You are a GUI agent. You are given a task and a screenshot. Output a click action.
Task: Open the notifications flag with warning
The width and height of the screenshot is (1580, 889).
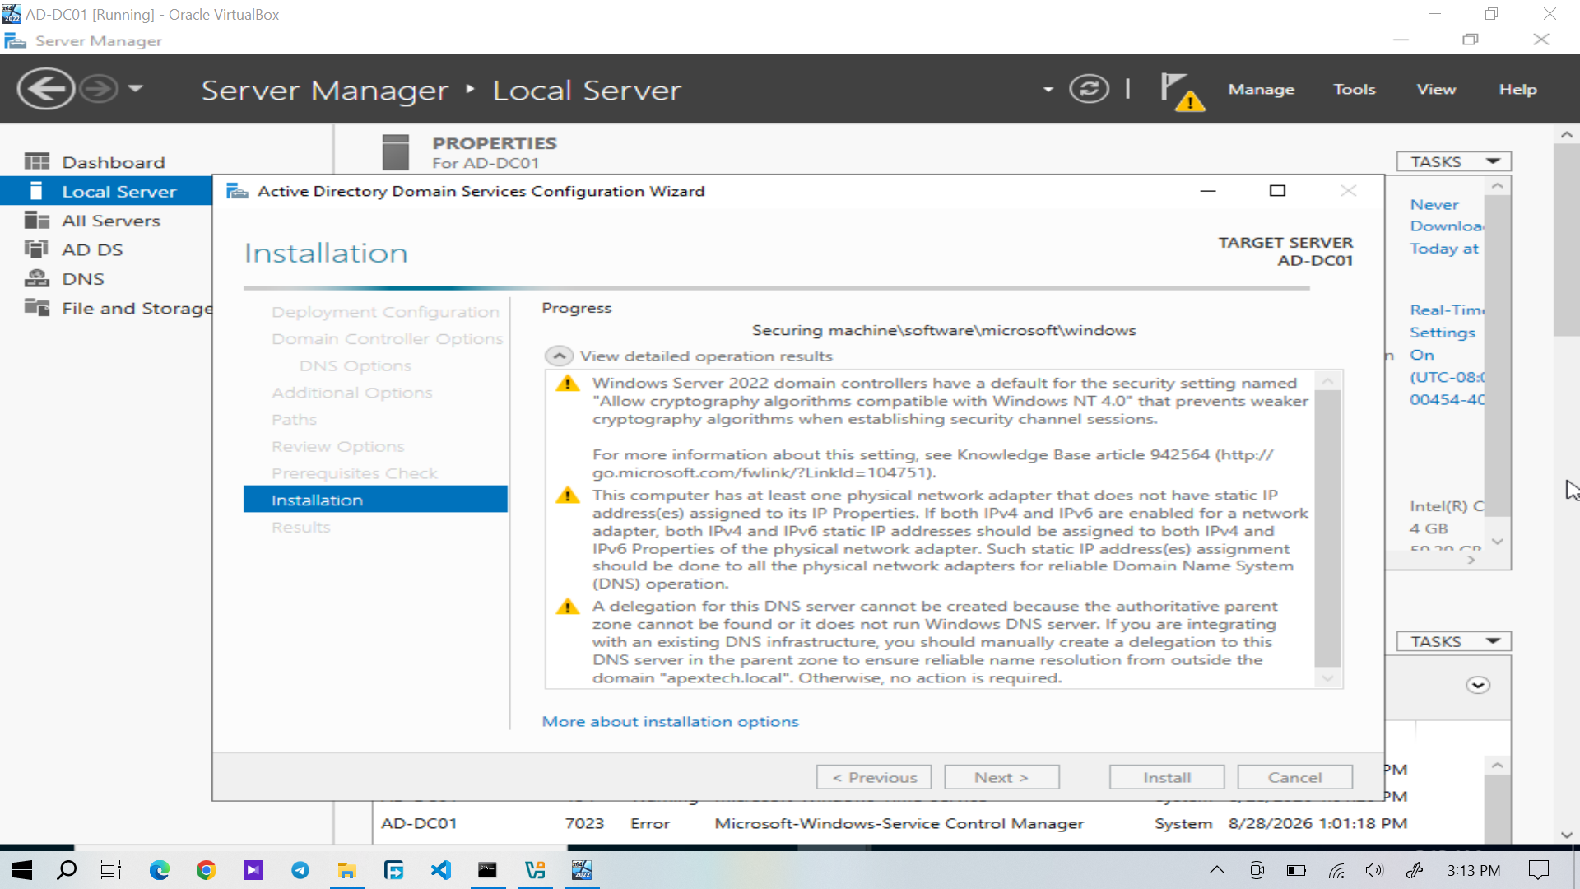[1182, 91]
